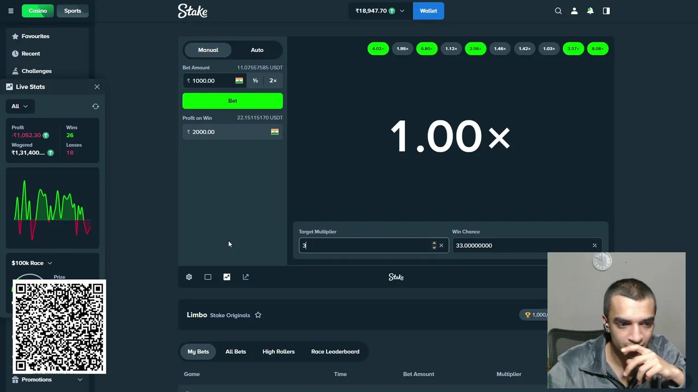This screenshot has width=698, height=392.
Task: Click the 1.42× result pill
Action: pyautogui.click(x=525, y=49)
